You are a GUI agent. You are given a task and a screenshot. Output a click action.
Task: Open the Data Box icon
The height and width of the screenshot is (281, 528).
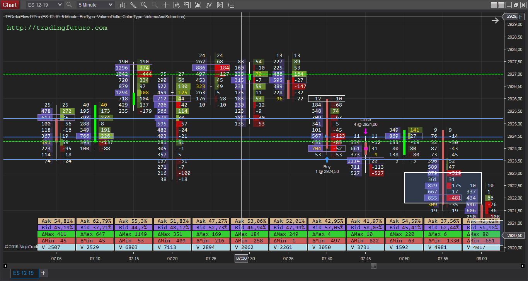pos(176,5)
